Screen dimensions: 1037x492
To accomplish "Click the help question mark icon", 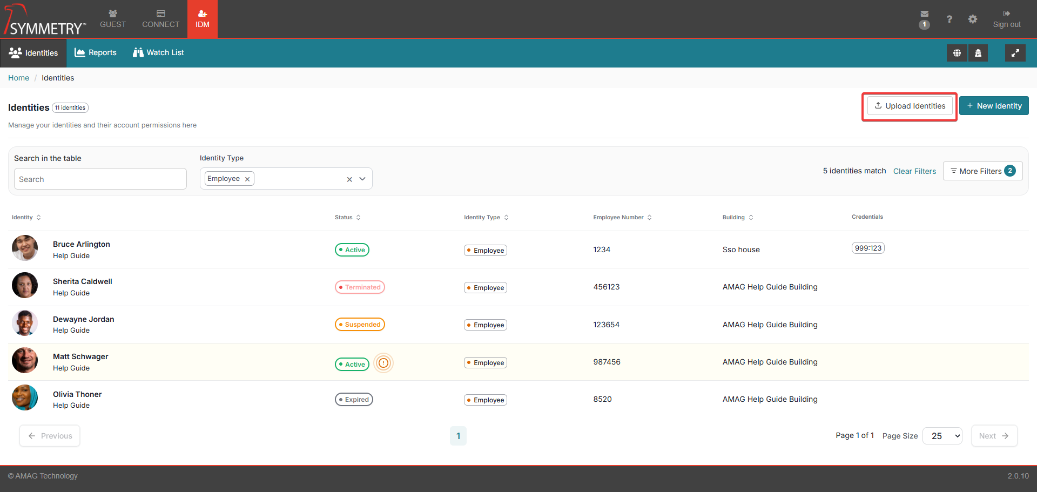I will click(x=949, y=19).
